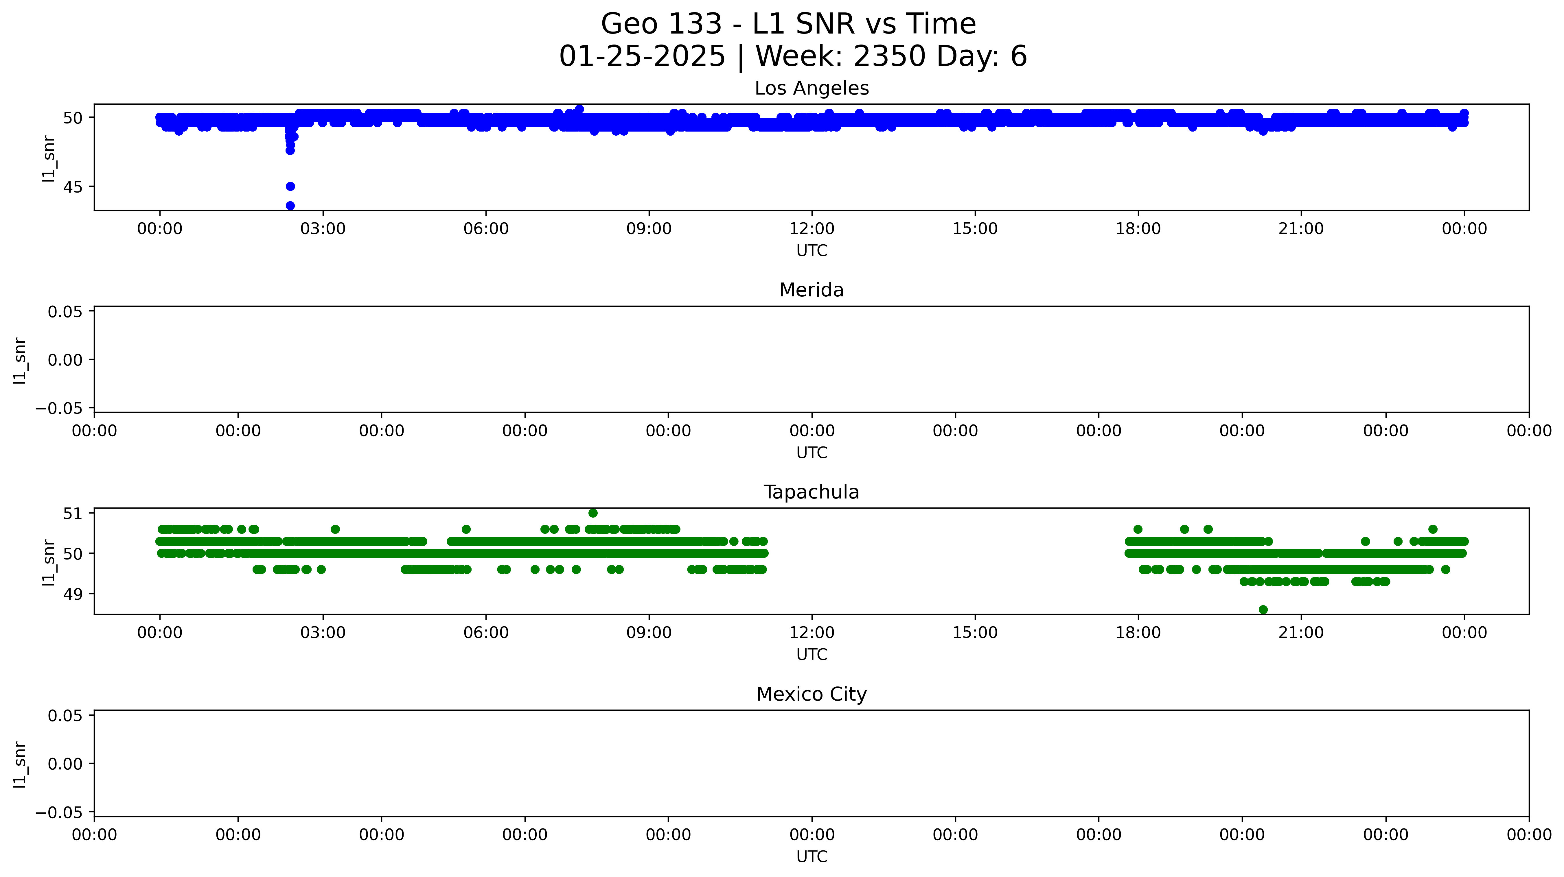Click the 0.05 y-tick label of Merida plot
This screenshot has height=877, width=1564.
point(65,312)
